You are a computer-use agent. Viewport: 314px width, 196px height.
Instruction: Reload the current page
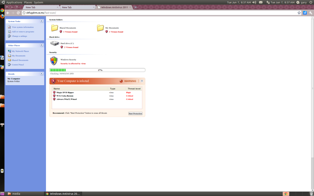18,13
